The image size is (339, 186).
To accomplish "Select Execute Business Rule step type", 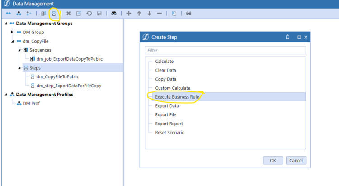I will [177, 97].
